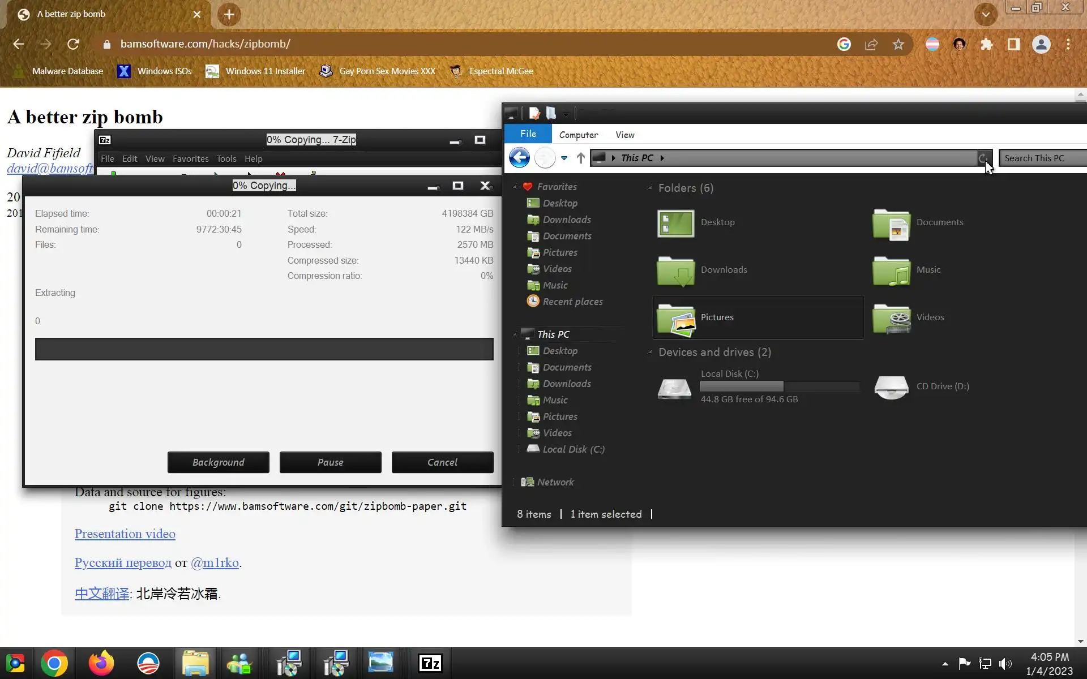Image resolution: width=1087 pixels, height=679 pixels.
Task: Open the Presentation video link
Action: point(125,534)
